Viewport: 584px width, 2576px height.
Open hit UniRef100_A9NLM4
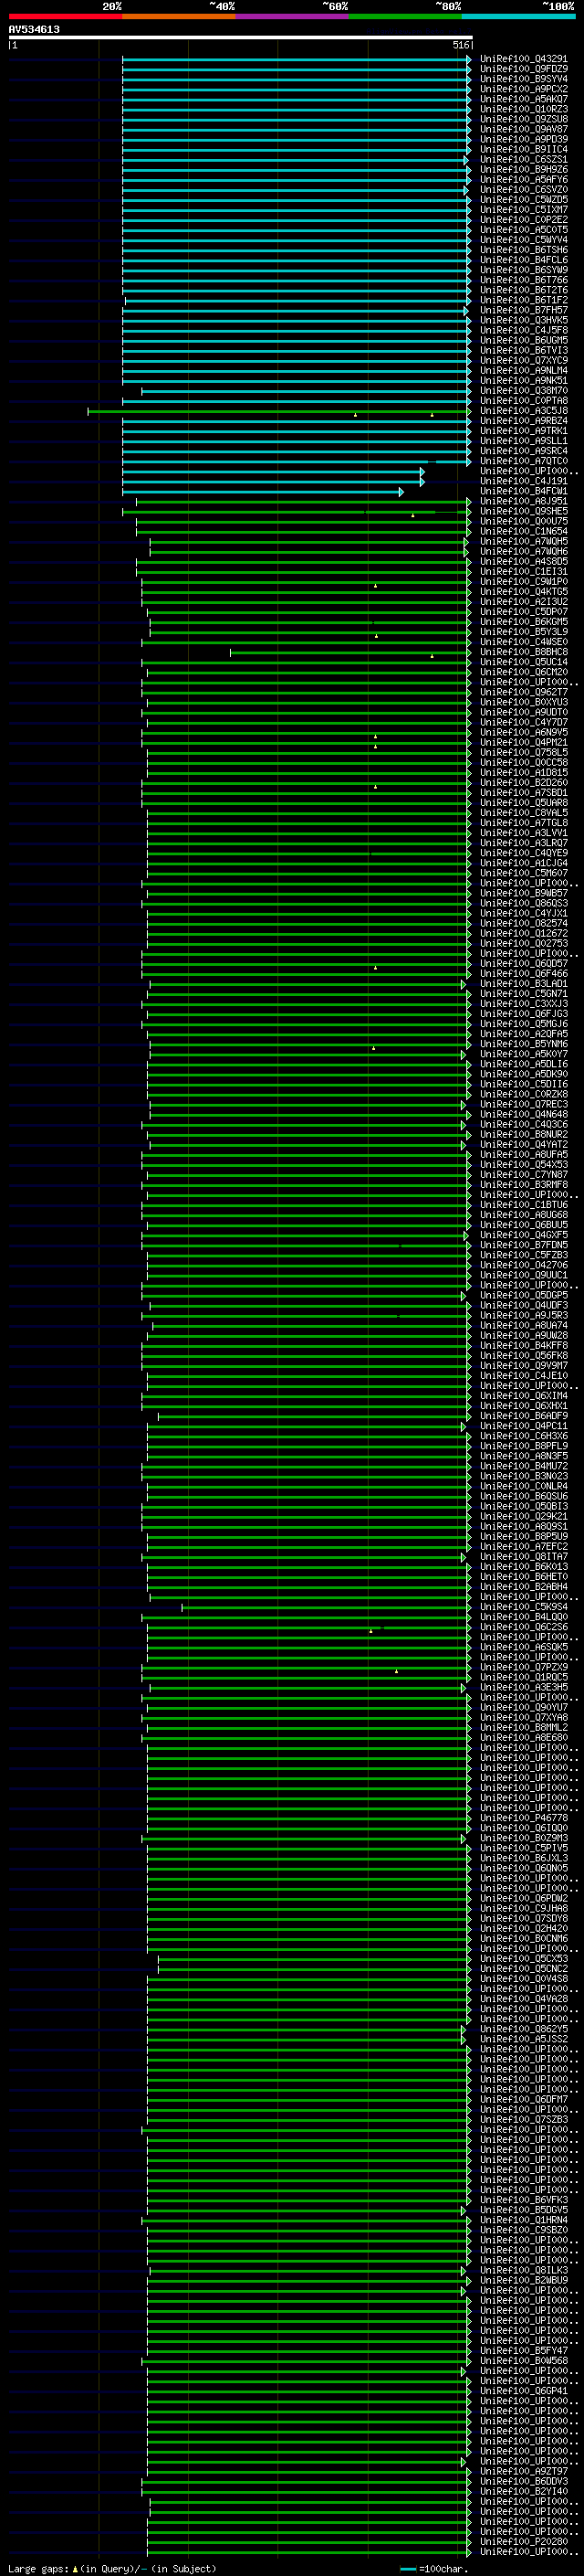point(523,370)
